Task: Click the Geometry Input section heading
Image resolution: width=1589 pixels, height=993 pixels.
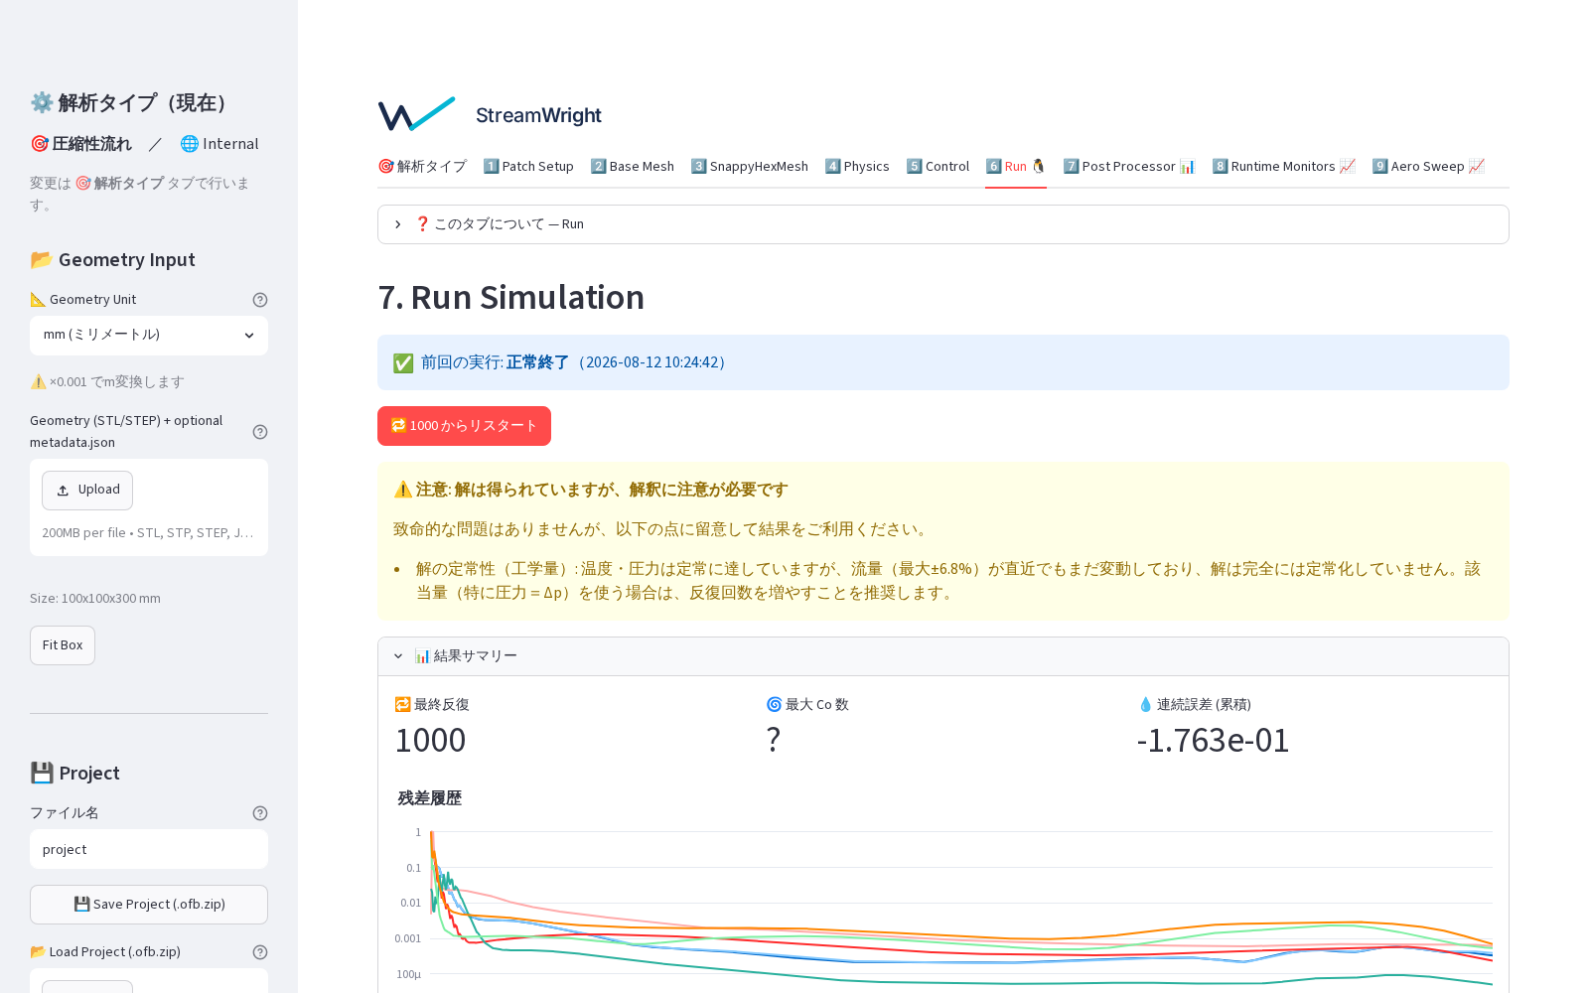Action: [x=112, y=260]
